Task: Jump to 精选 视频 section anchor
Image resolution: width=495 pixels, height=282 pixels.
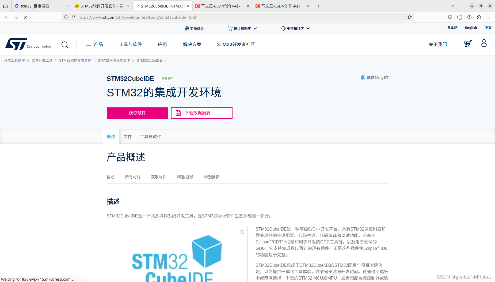Action: (x=185, y=177)
